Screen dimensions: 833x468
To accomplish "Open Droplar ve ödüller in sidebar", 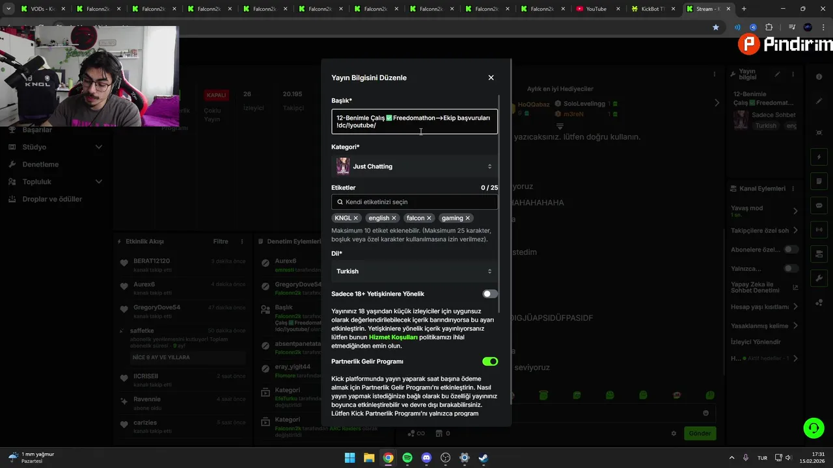I will 52,199.
